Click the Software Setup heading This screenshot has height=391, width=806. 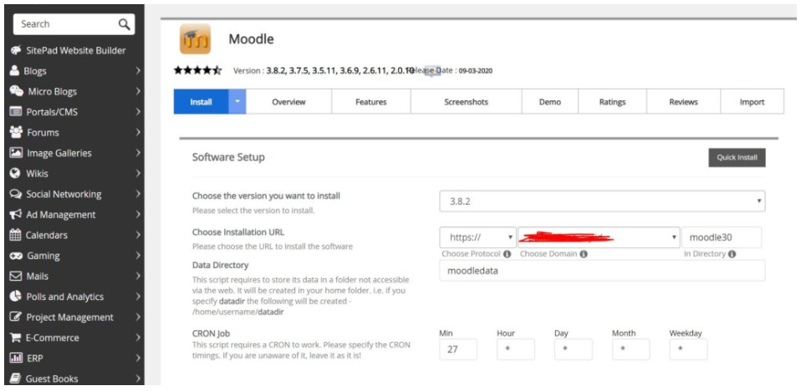point(229,157)
